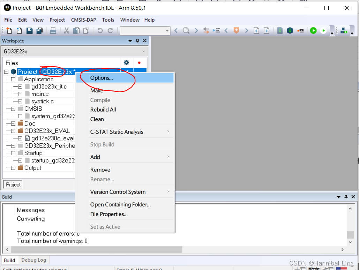Click Download and Debug green icon
Screen dimensions: 359x270
(313, 30)
